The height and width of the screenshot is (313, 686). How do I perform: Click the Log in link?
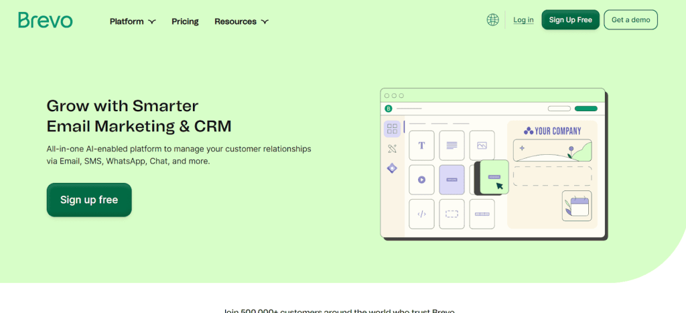[523, 20]
